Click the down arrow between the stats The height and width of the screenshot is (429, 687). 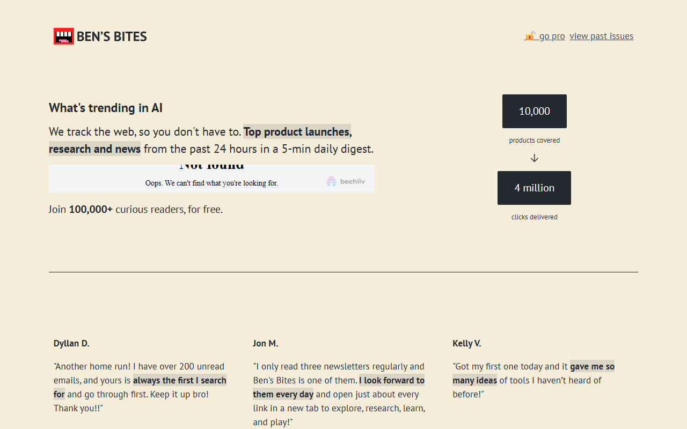[x=534, y=158]
